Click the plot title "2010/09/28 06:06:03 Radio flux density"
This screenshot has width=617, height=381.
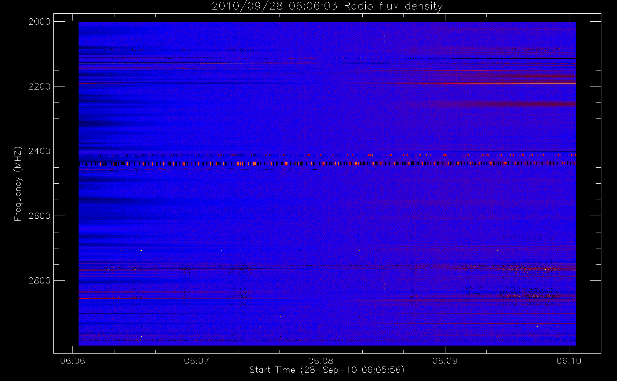coord(327,6)
